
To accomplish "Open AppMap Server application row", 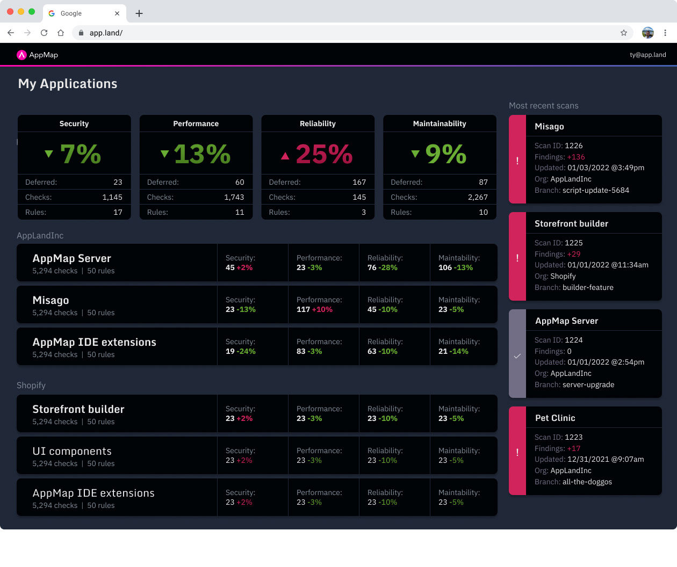I will pyautogui.click(x=257, y=263).
